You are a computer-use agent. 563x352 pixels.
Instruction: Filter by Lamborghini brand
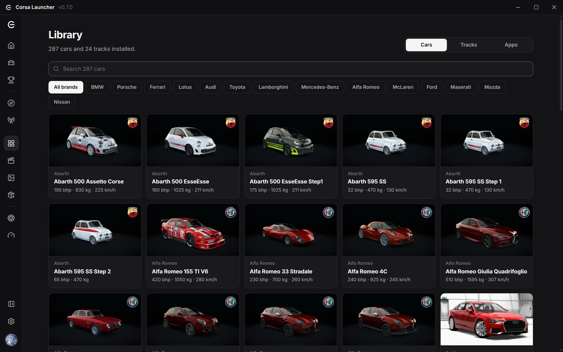tap(273, 87)
